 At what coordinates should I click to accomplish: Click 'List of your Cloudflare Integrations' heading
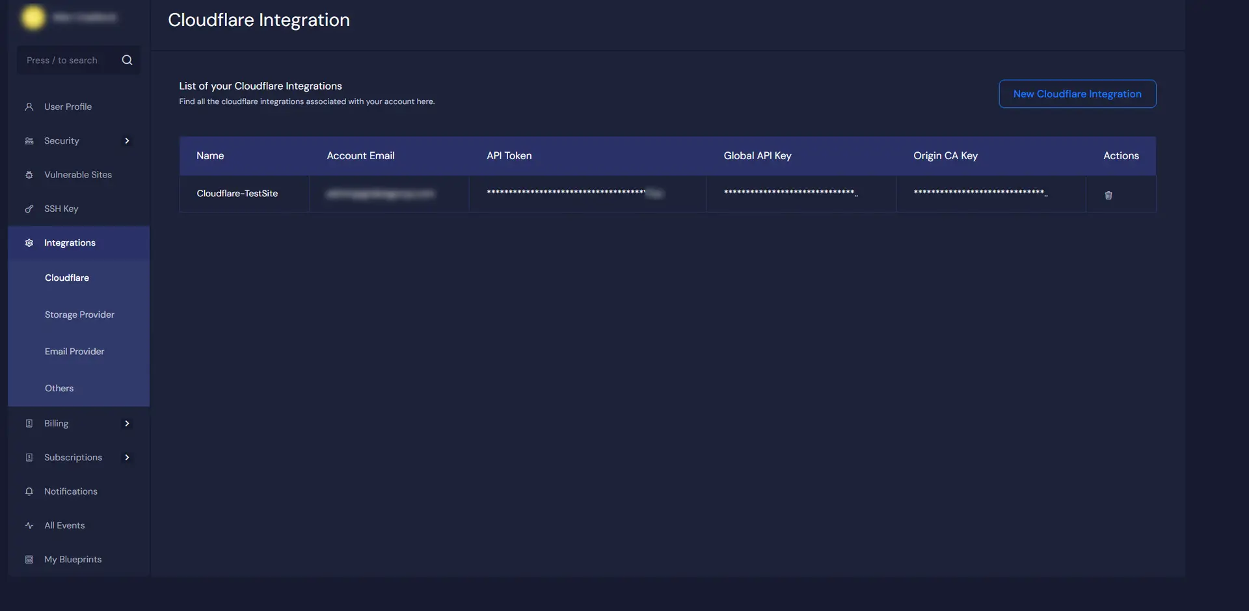click(x=260, y=86)
